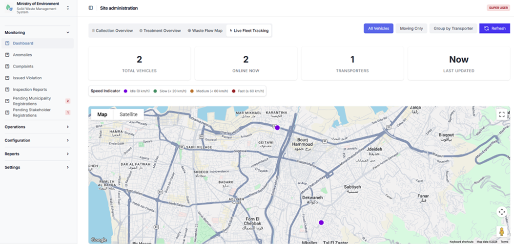514x244 pixels.
Task: Expand the Configuration section
Action: click(x=38, y=140)
